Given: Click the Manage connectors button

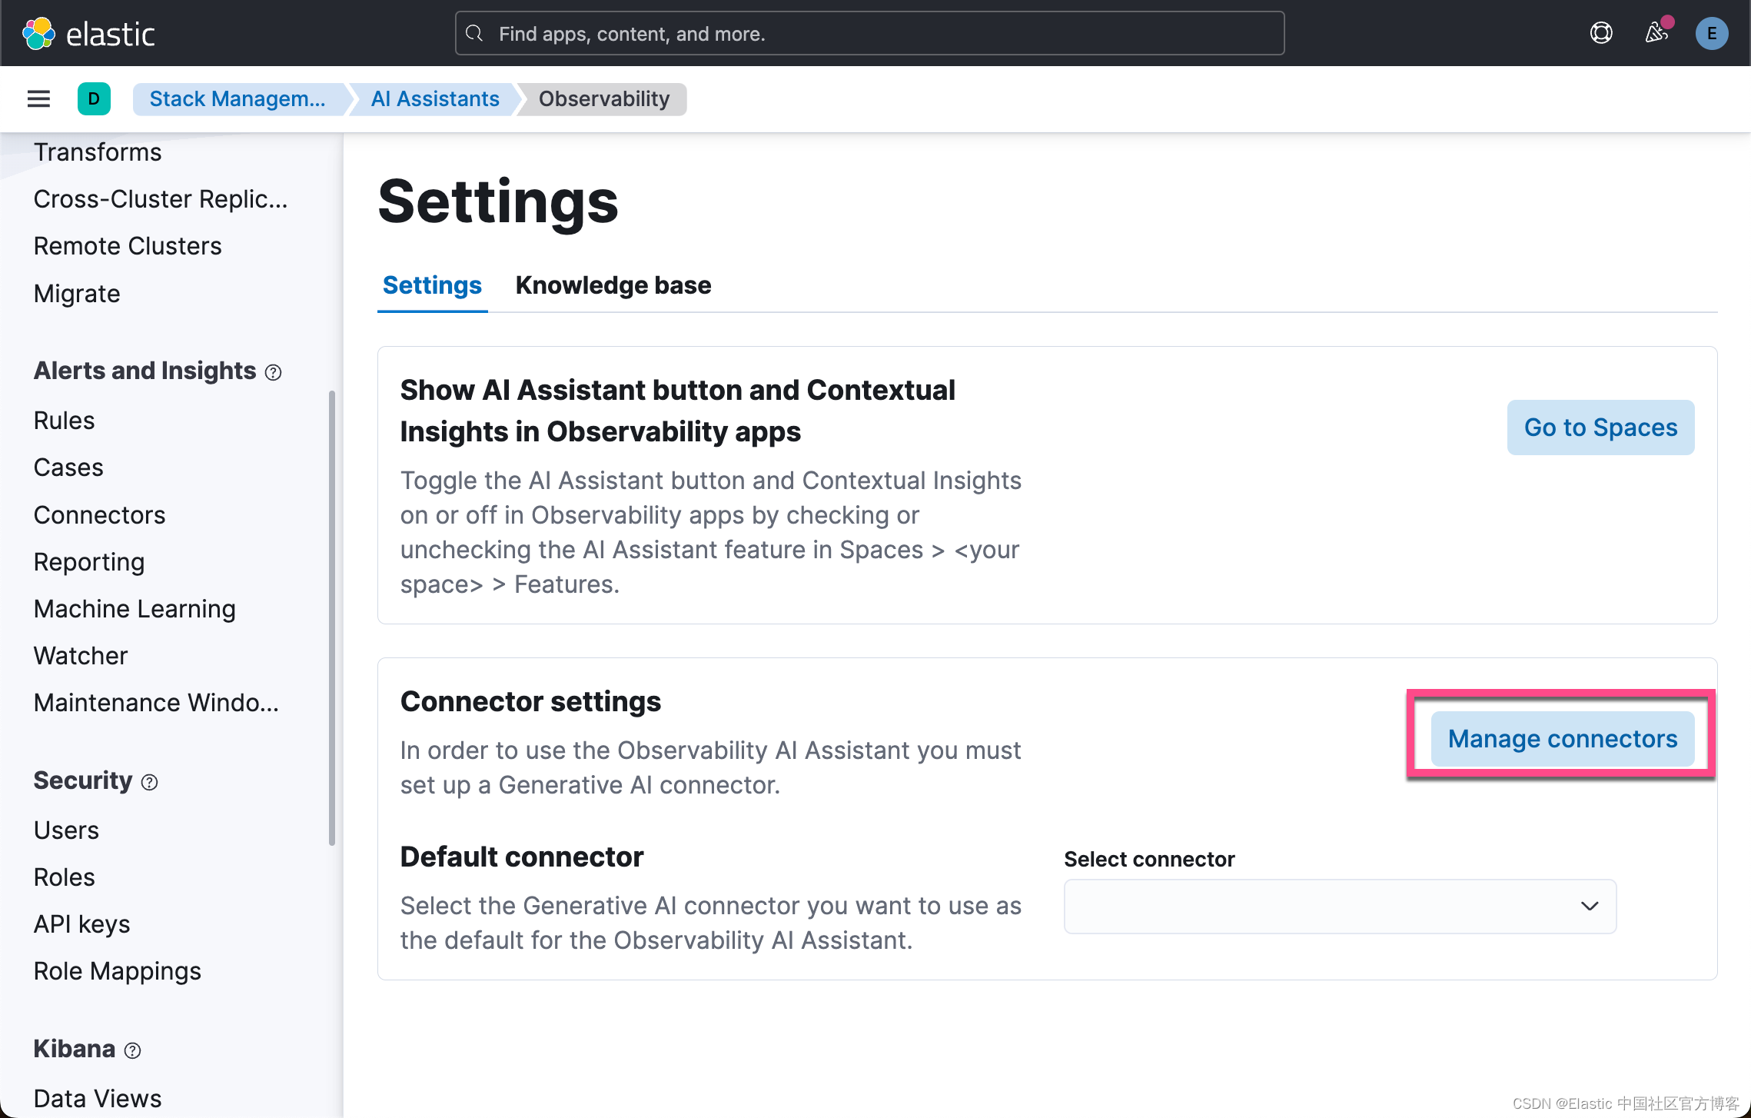Looking at the screenshot, I should (1563, 738).
